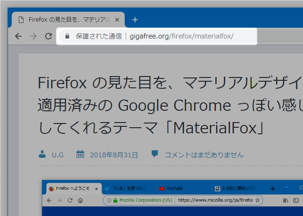Reload the page with the refresh icon
This screenshot has height=216, width=303.
(x=48, y=36)
